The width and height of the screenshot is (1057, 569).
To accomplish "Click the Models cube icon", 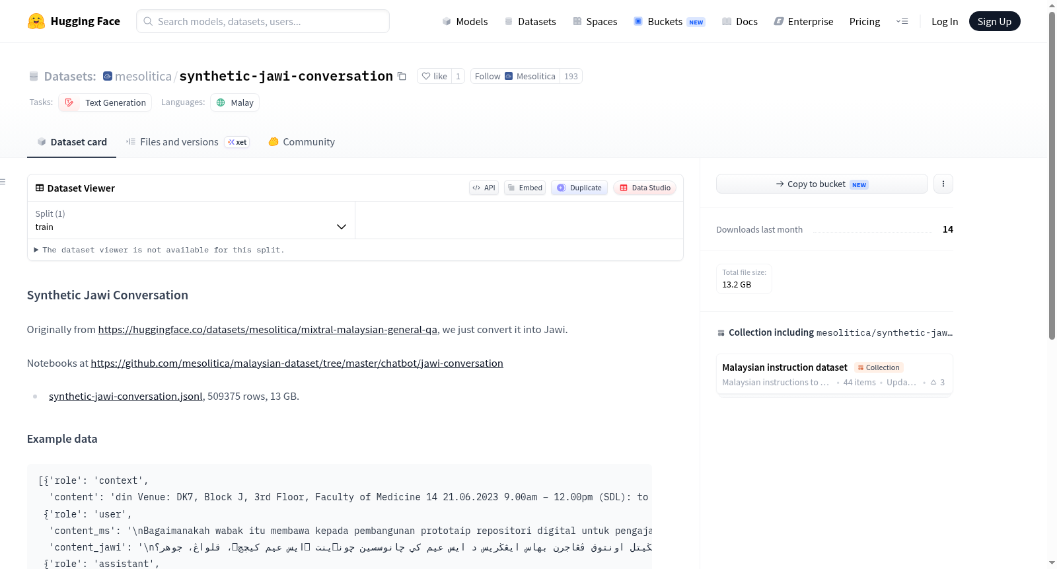I will coord(447,21).
